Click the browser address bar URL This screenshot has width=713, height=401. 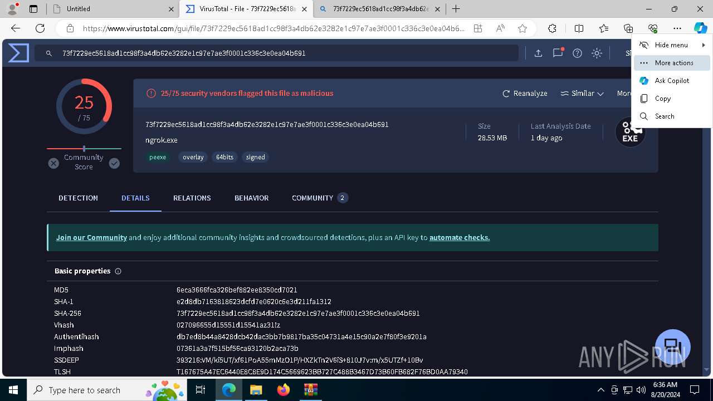[273, 28]
